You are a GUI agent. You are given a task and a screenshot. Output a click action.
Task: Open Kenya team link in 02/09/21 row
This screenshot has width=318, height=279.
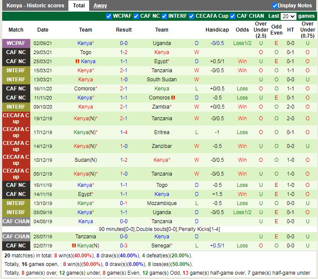click(84, 43)
